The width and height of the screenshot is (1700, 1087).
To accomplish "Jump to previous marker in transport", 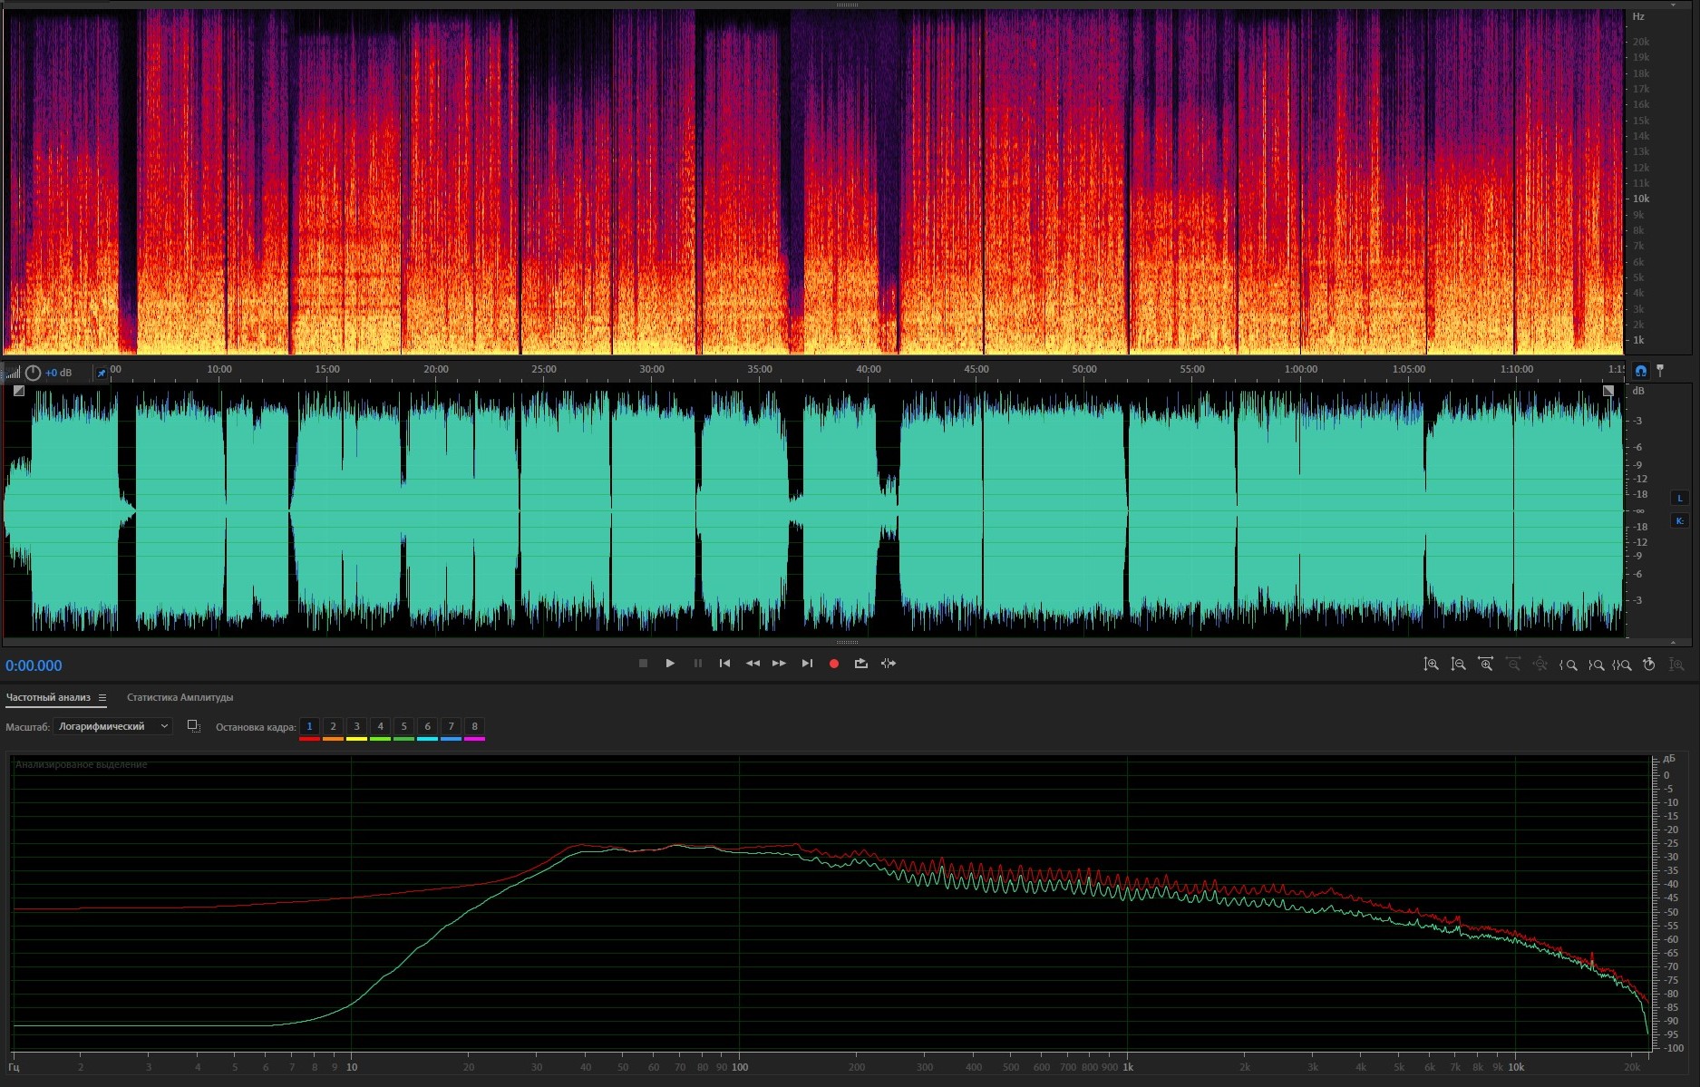I will click(724, 664).
